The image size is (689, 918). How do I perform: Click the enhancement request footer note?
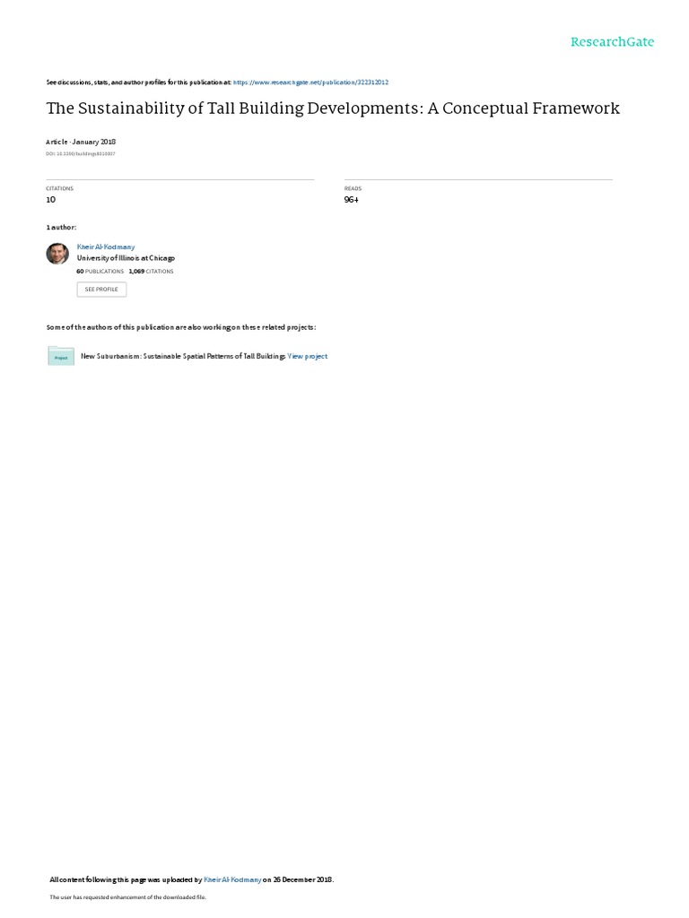coord(127,896)
